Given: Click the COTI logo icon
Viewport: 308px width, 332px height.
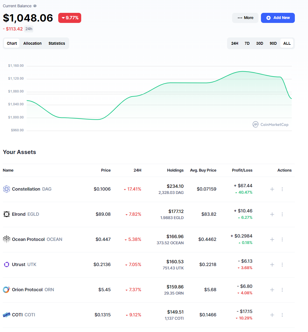Looking at the screenshot, I should [6, 315].
